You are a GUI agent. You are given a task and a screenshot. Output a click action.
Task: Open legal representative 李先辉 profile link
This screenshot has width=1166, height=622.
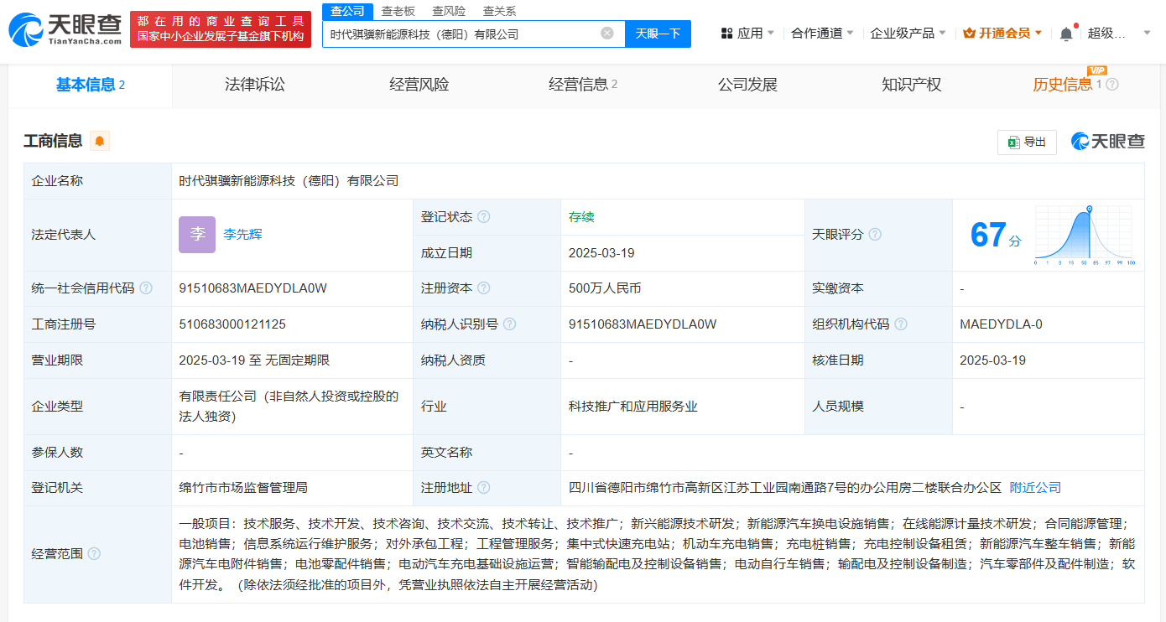(243, 234)
